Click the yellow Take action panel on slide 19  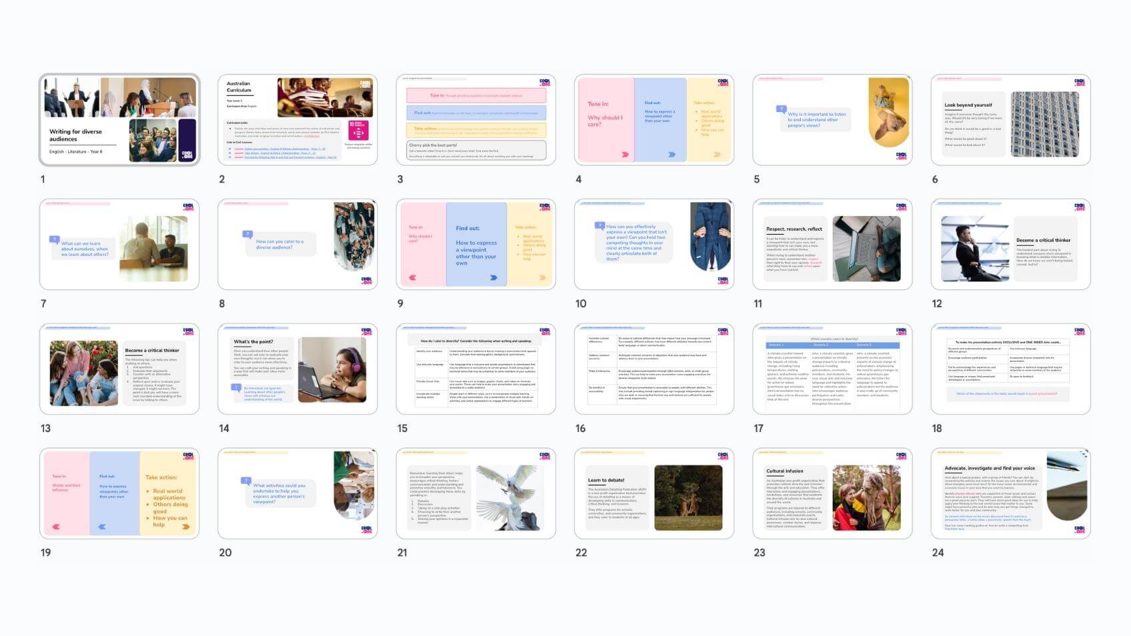(168, 493)
